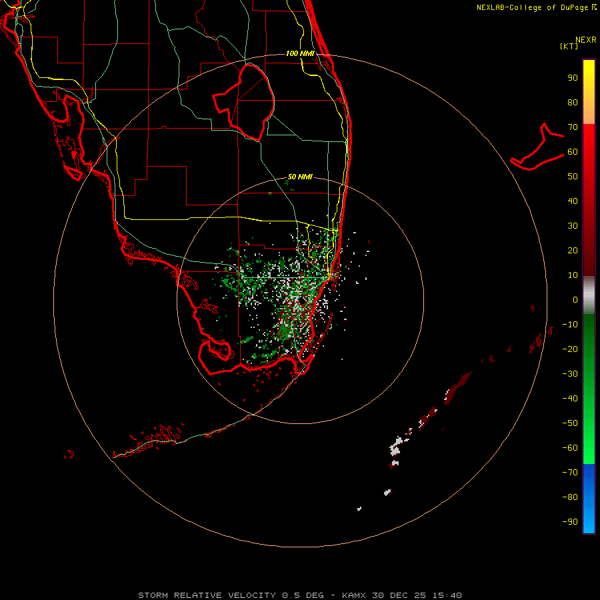600x600 pixels.
Task: Click the '-90' value on the color scale
Action: coord(570,522)
